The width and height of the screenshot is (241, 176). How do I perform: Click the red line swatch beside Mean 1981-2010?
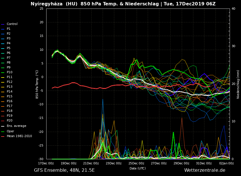[x=3, y=137]
